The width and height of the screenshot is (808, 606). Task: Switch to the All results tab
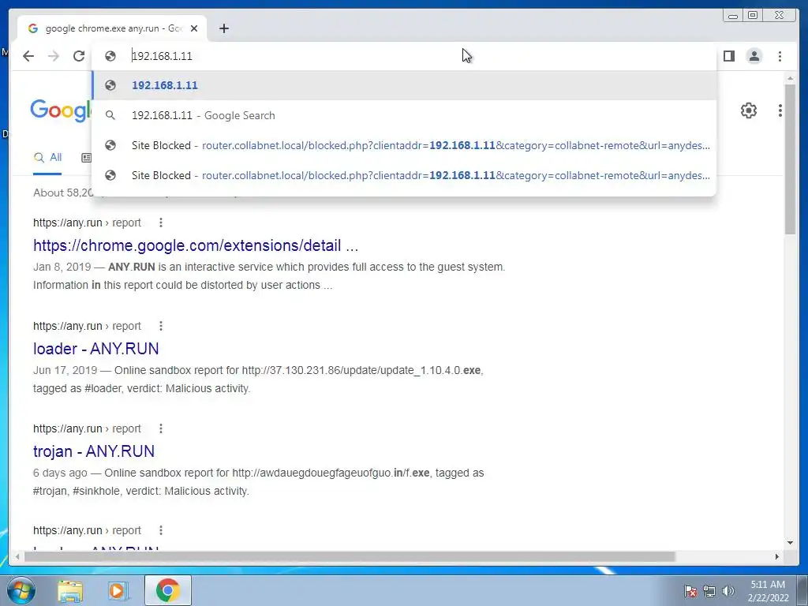pyautogui.click(x=47, y=158)
